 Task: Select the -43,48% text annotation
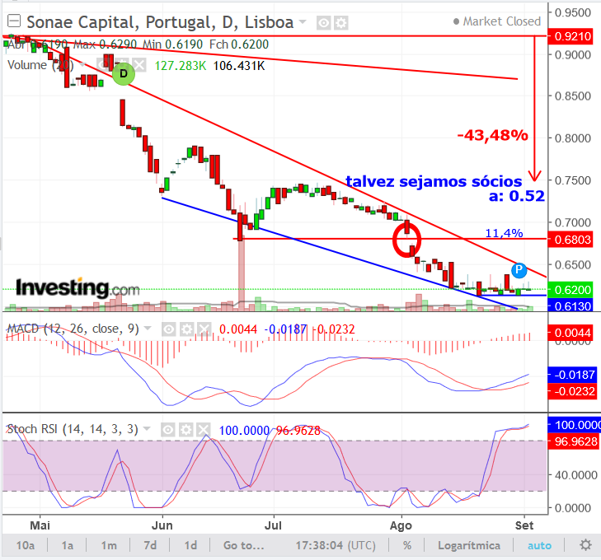click(492, 136)
